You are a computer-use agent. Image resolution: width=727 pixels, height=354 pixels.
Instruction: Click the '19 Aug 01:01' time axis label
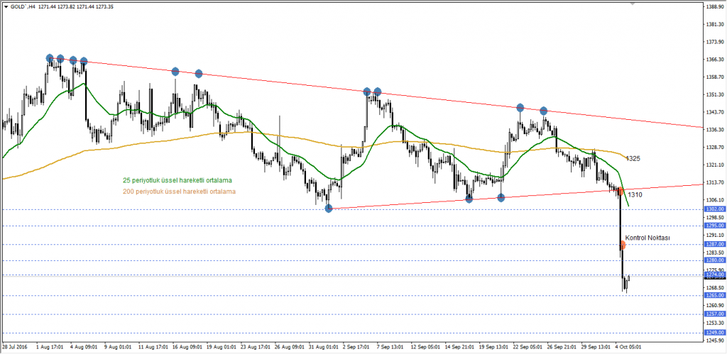[222, 347]
